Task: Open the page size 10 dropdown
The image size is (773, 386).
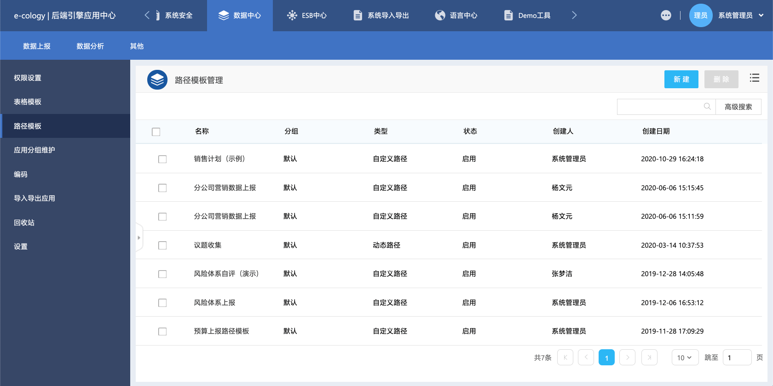Action: coord(685,358)
